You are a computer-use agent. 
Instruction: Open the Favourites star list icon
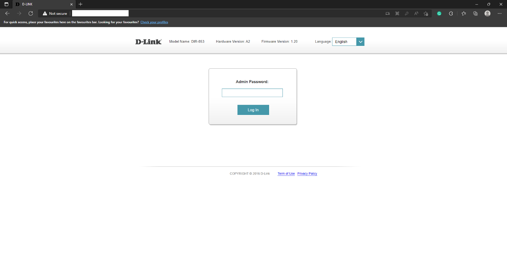point(464,13)
